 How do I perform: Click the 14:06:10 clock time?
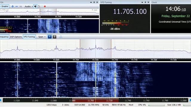pos(176,9)
